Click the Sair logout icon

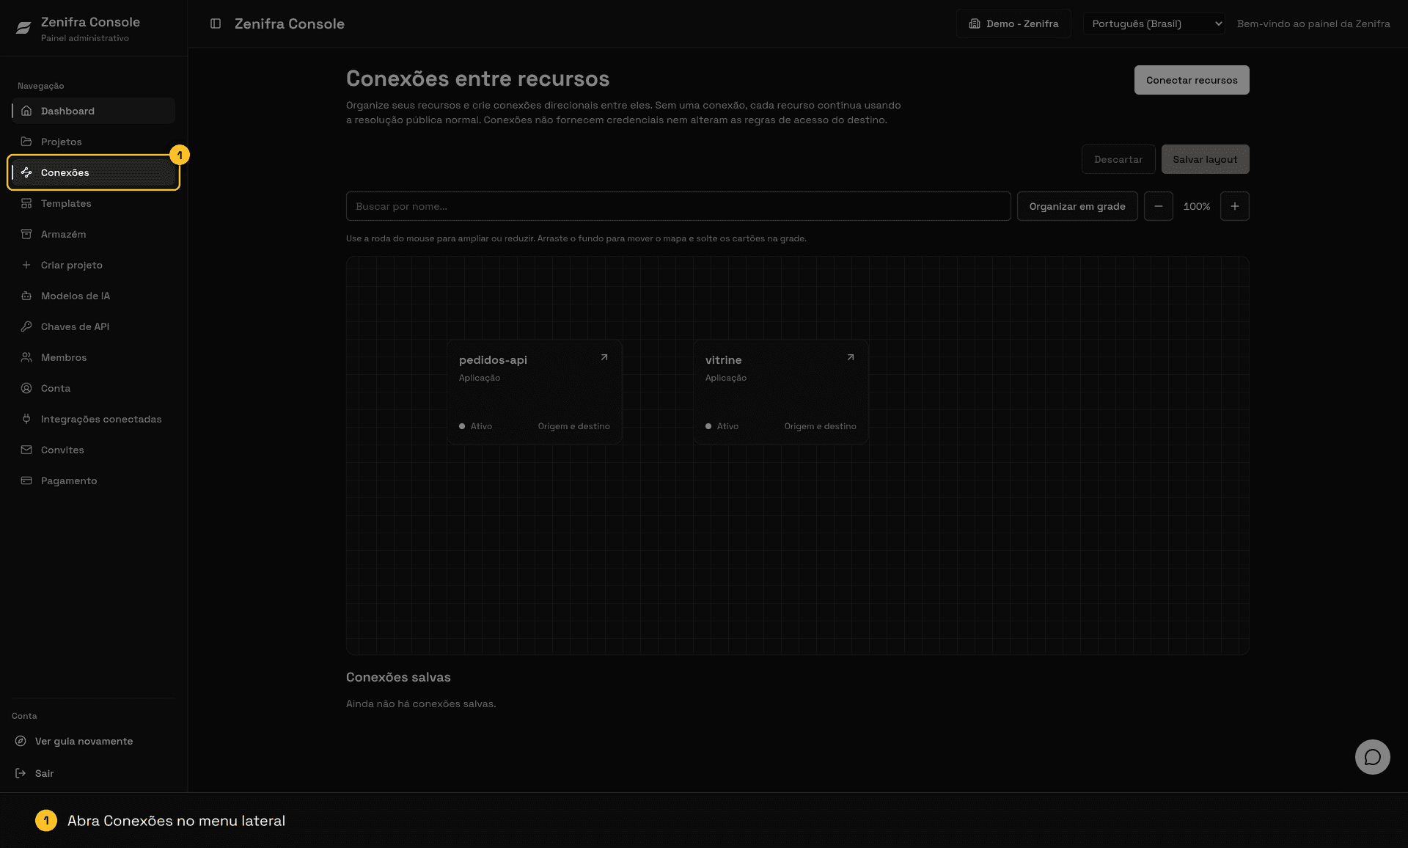(21, 773)
